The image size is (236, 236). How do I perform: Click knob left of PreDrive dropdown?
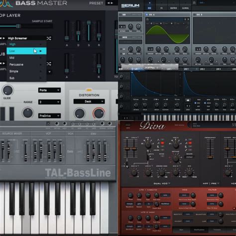coord(28,113)
